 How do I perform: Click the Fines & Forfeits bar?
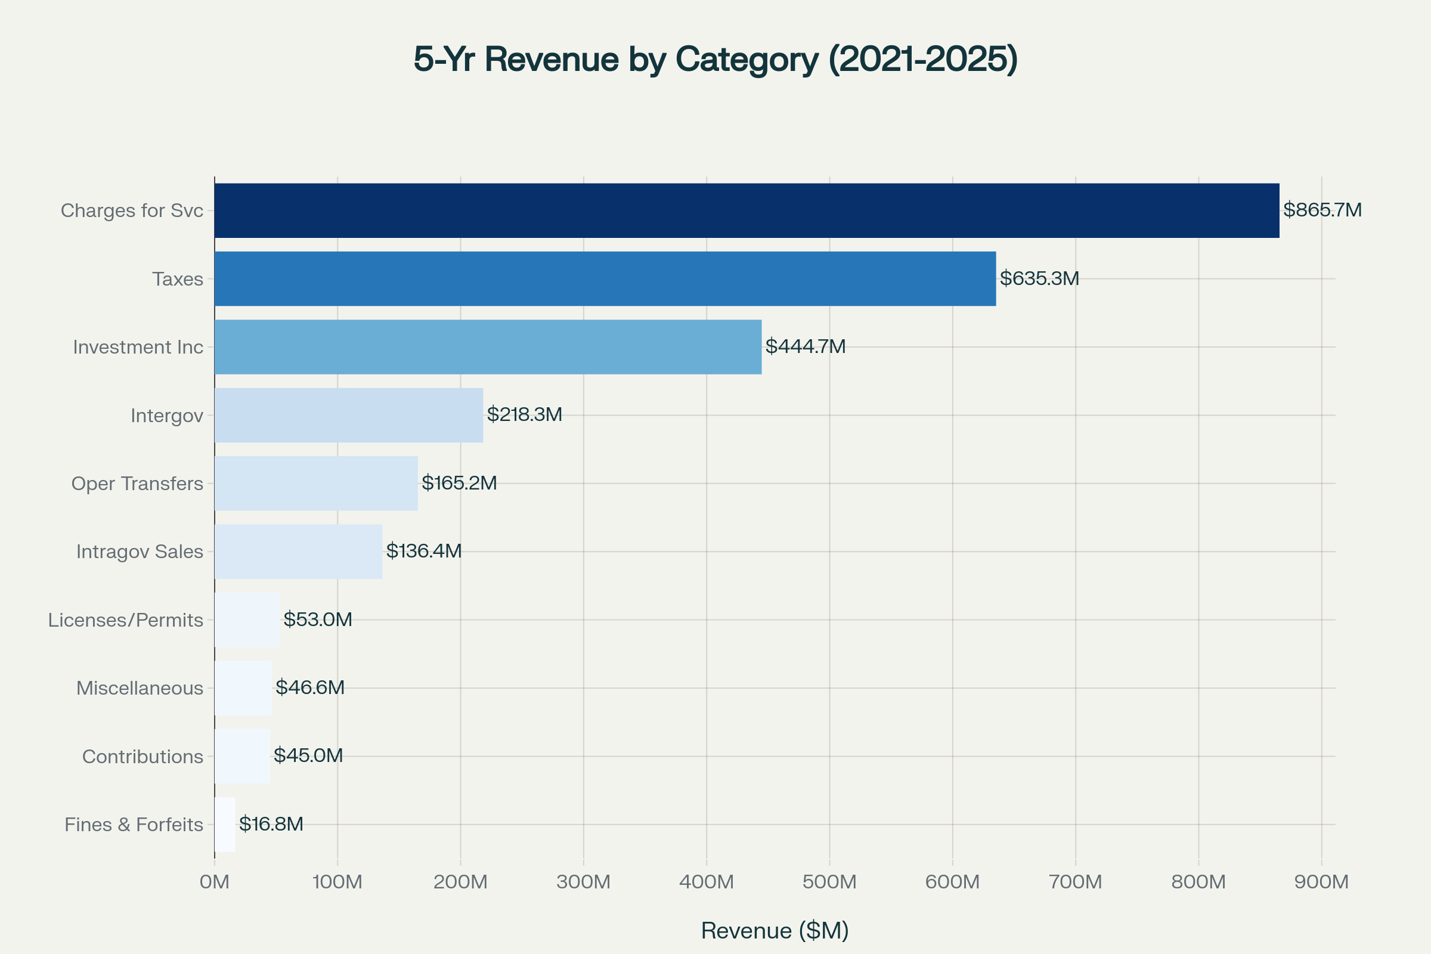coord(225,825)
